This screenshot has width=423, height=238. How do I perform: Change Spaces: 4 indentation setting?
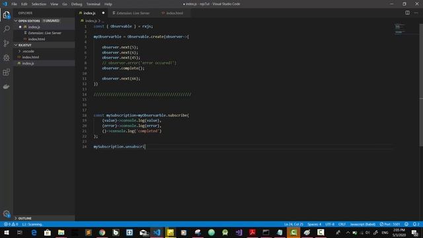[315, 224]
